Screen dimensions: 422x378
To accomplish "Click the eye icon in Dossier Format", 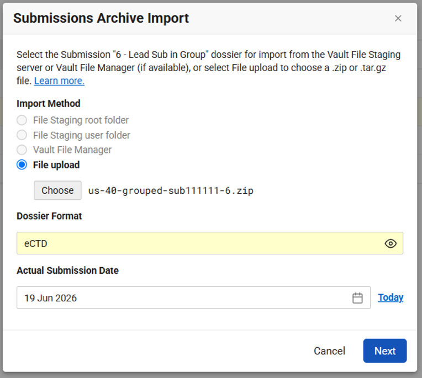I will [x=391, y=243].
